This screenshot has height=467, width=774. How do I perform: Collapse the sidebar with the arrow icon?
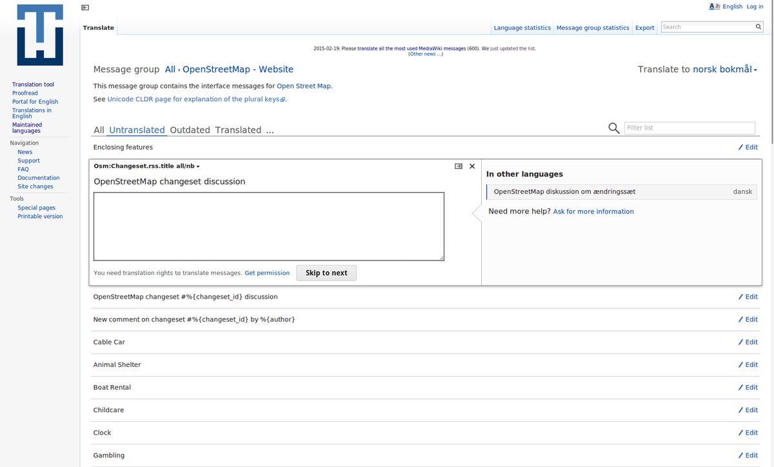(x=85, y=8)
